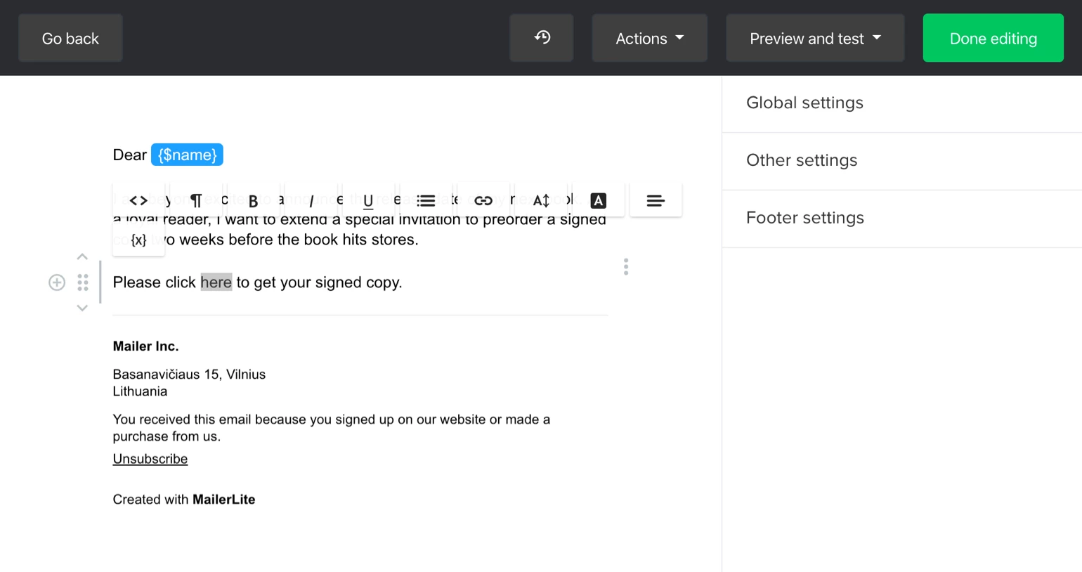Screen dimensions: 1082x572
Task: Toggle bold formatting
Action: 253,201
